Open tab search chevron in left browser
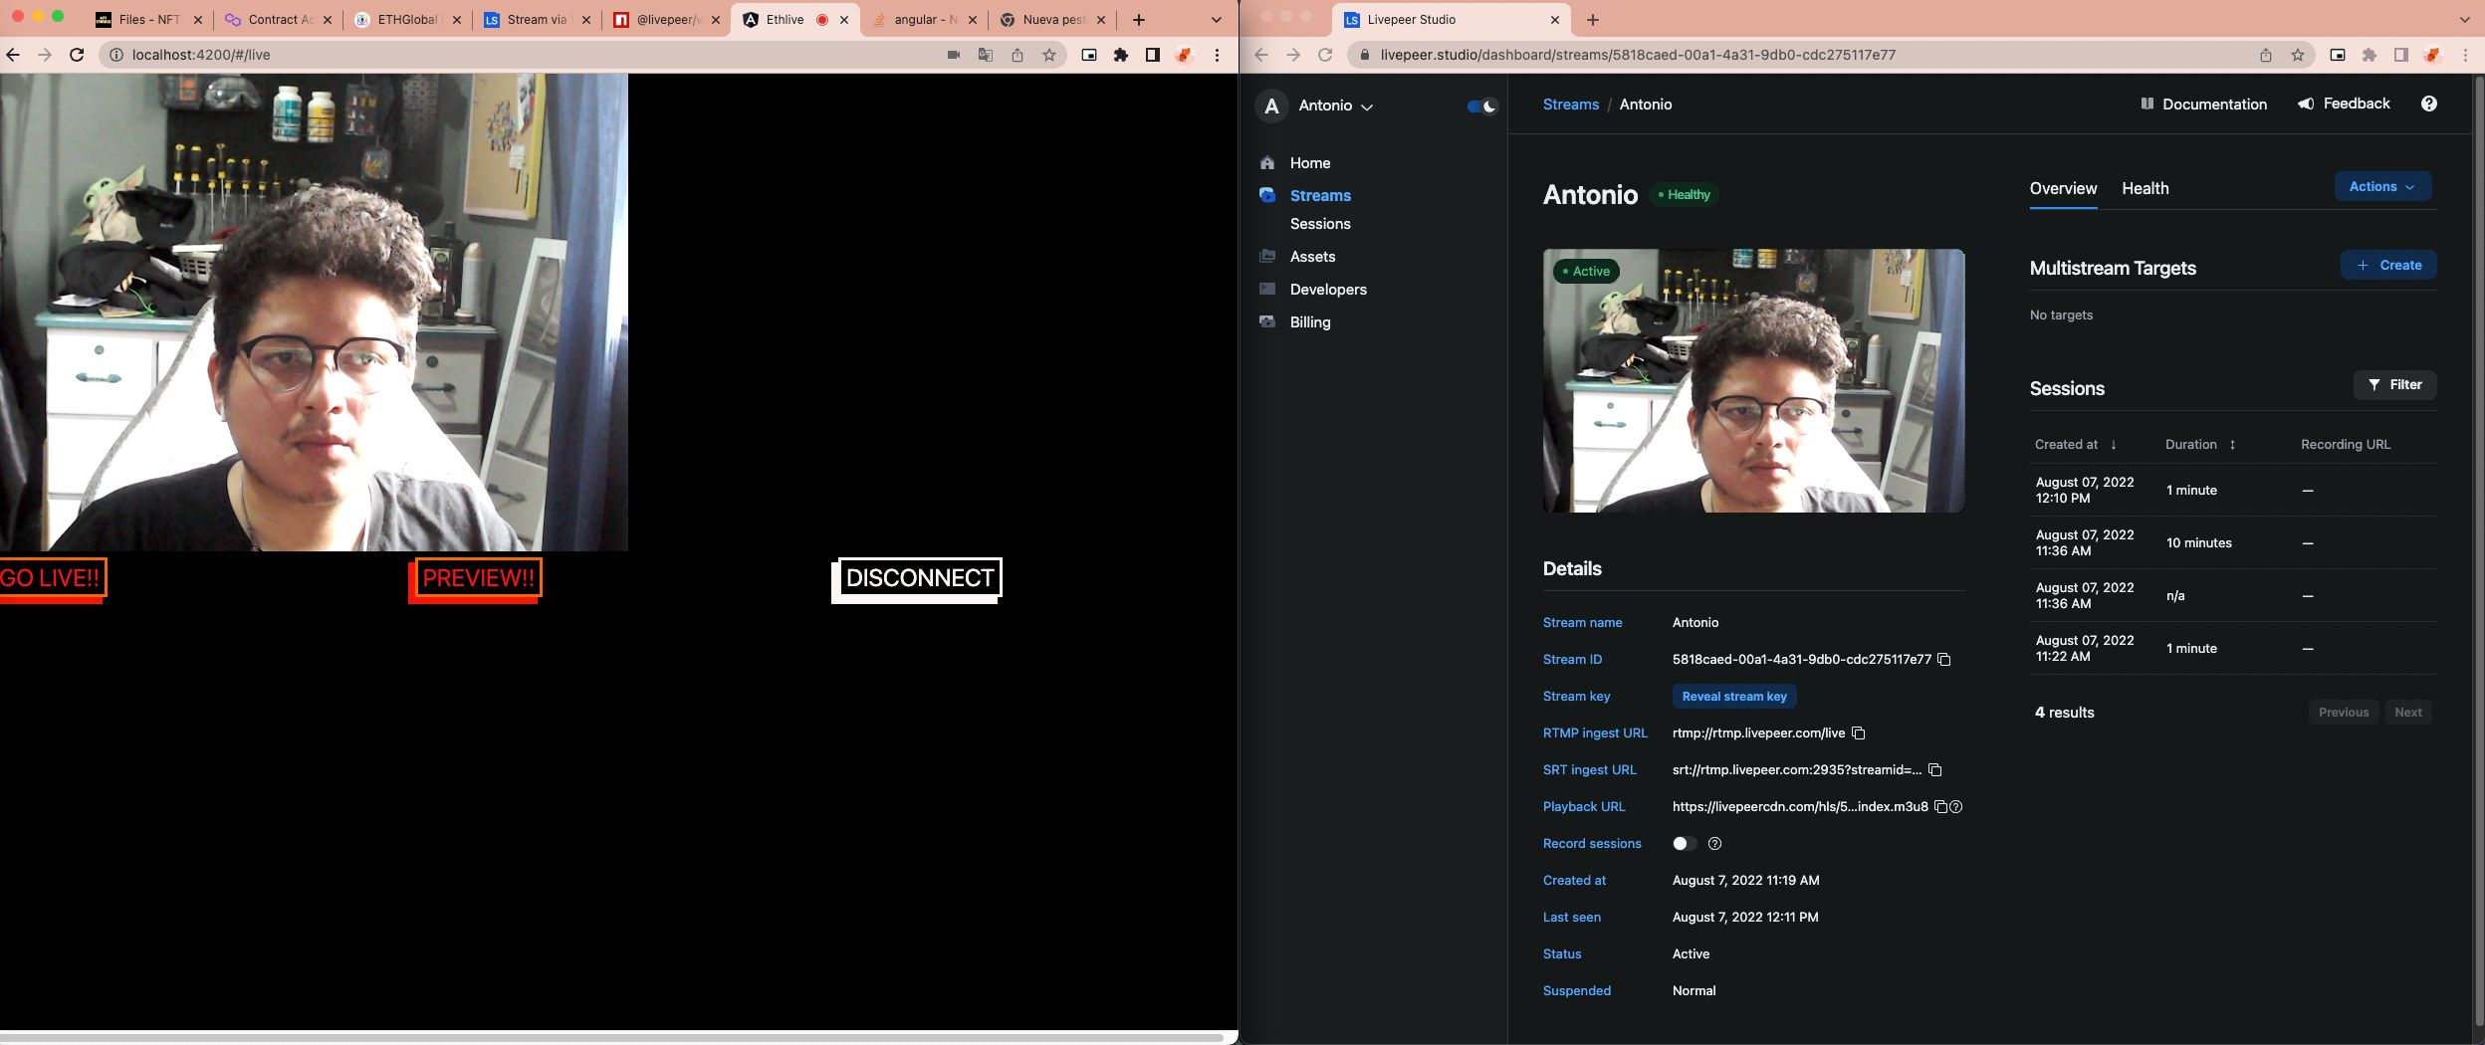Image resolution: width=2485 pixels, height=1045 pixels. pos(1216,20)
